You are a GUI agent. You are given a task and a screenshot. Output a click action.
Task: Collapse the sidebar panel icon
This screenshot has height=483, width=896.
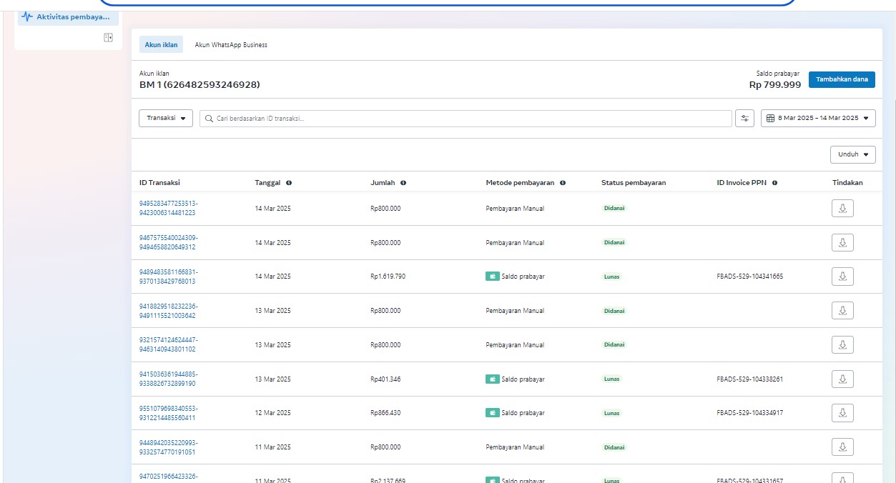click(x=108, y=38)
